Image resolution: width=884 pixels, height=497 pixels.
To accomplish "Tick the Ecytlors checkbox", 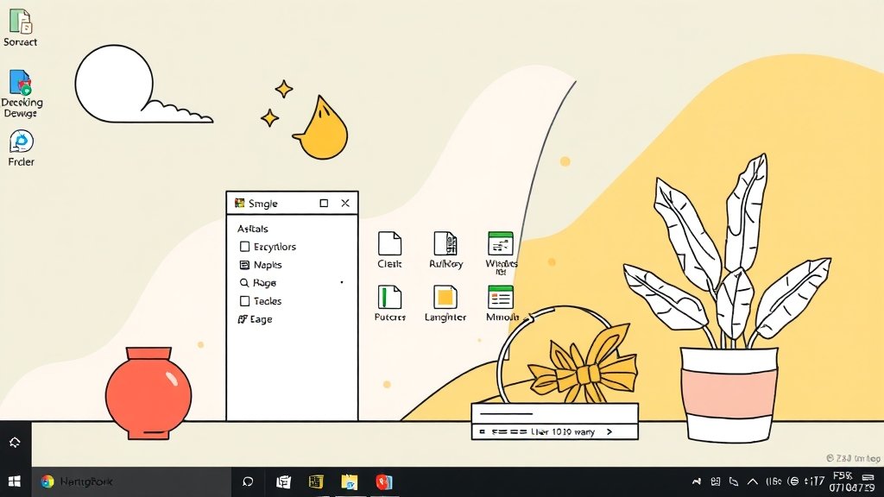I will coord(245,247).
